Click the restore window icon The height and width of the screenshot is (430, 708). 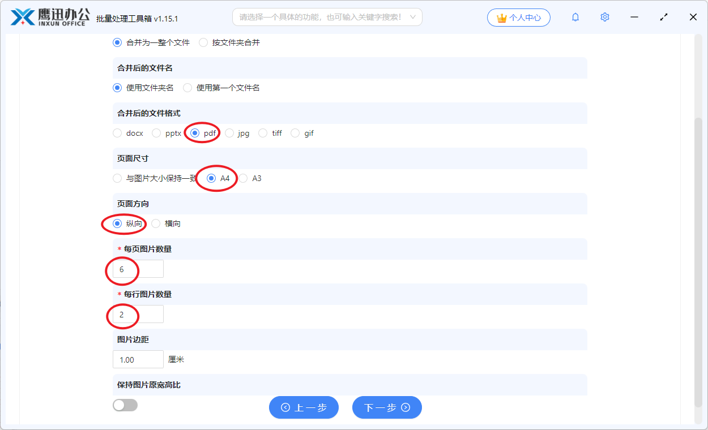664,17
